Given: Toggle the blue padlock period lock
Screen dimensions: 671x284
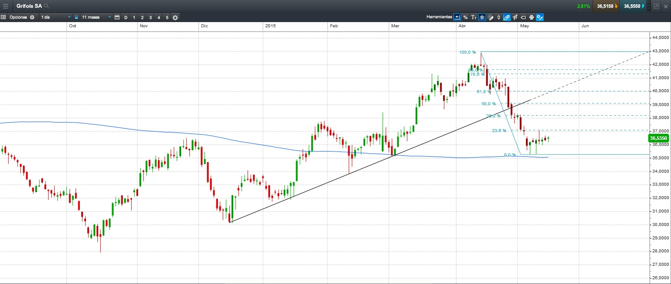Looking at the screenshot, I should pyautogui.click(x=76, y=17).
